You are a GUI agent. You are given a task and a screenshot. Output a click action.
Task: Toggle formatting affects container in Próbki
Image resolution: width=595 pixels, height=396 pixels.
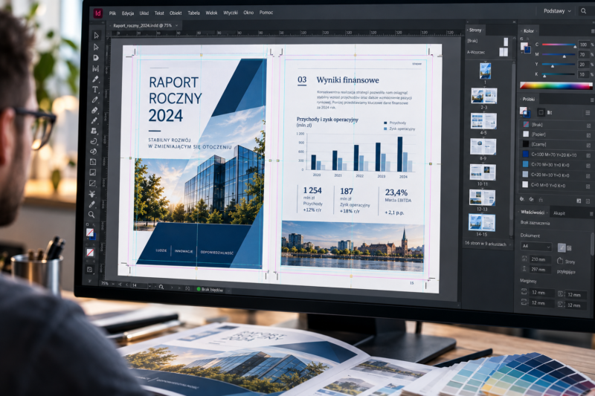tap(541, 112)
